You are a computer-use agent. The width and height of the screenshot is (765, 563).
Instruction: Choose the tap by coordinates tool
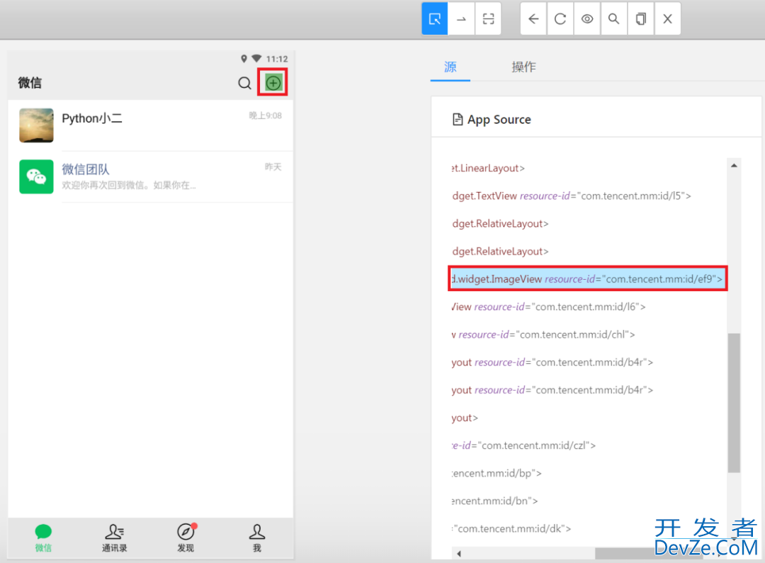(x=488, y=19)
